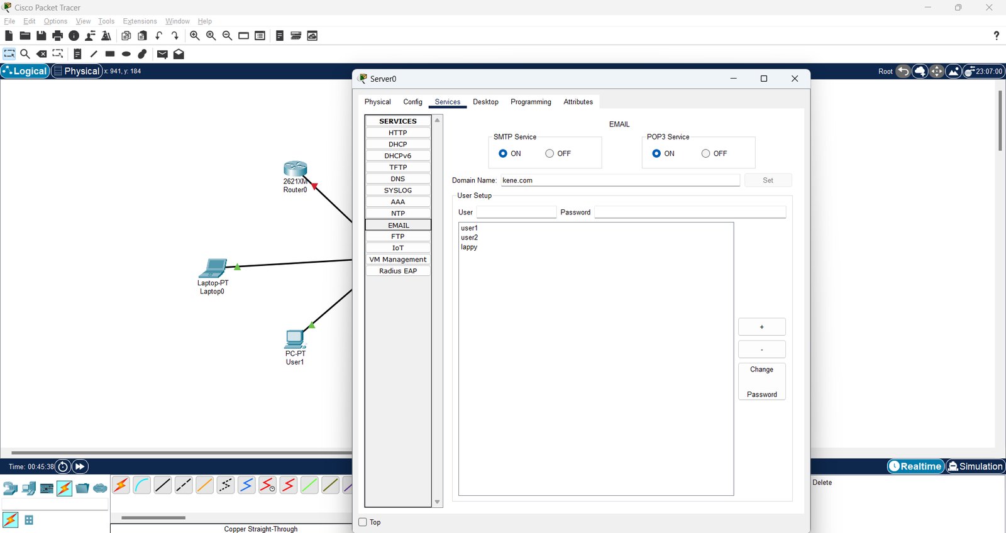Viewport: 1006px width, 533px height.
Task: Switch to the Programming tab
Action: coord(531,102)
